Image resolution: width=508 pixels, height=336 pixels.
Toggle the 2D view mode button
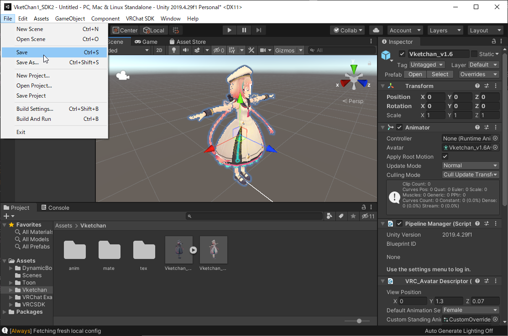[159, 50]
